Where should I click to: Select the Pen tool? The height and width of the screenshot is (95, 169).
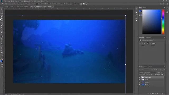point(2,43)
